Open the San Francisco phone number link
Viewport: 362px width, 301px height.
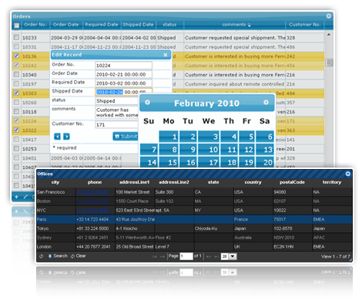pos(92,192)
